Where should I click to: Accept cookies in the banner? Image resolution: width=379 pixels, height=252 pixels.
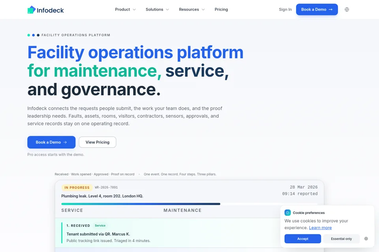click(303, 239)
